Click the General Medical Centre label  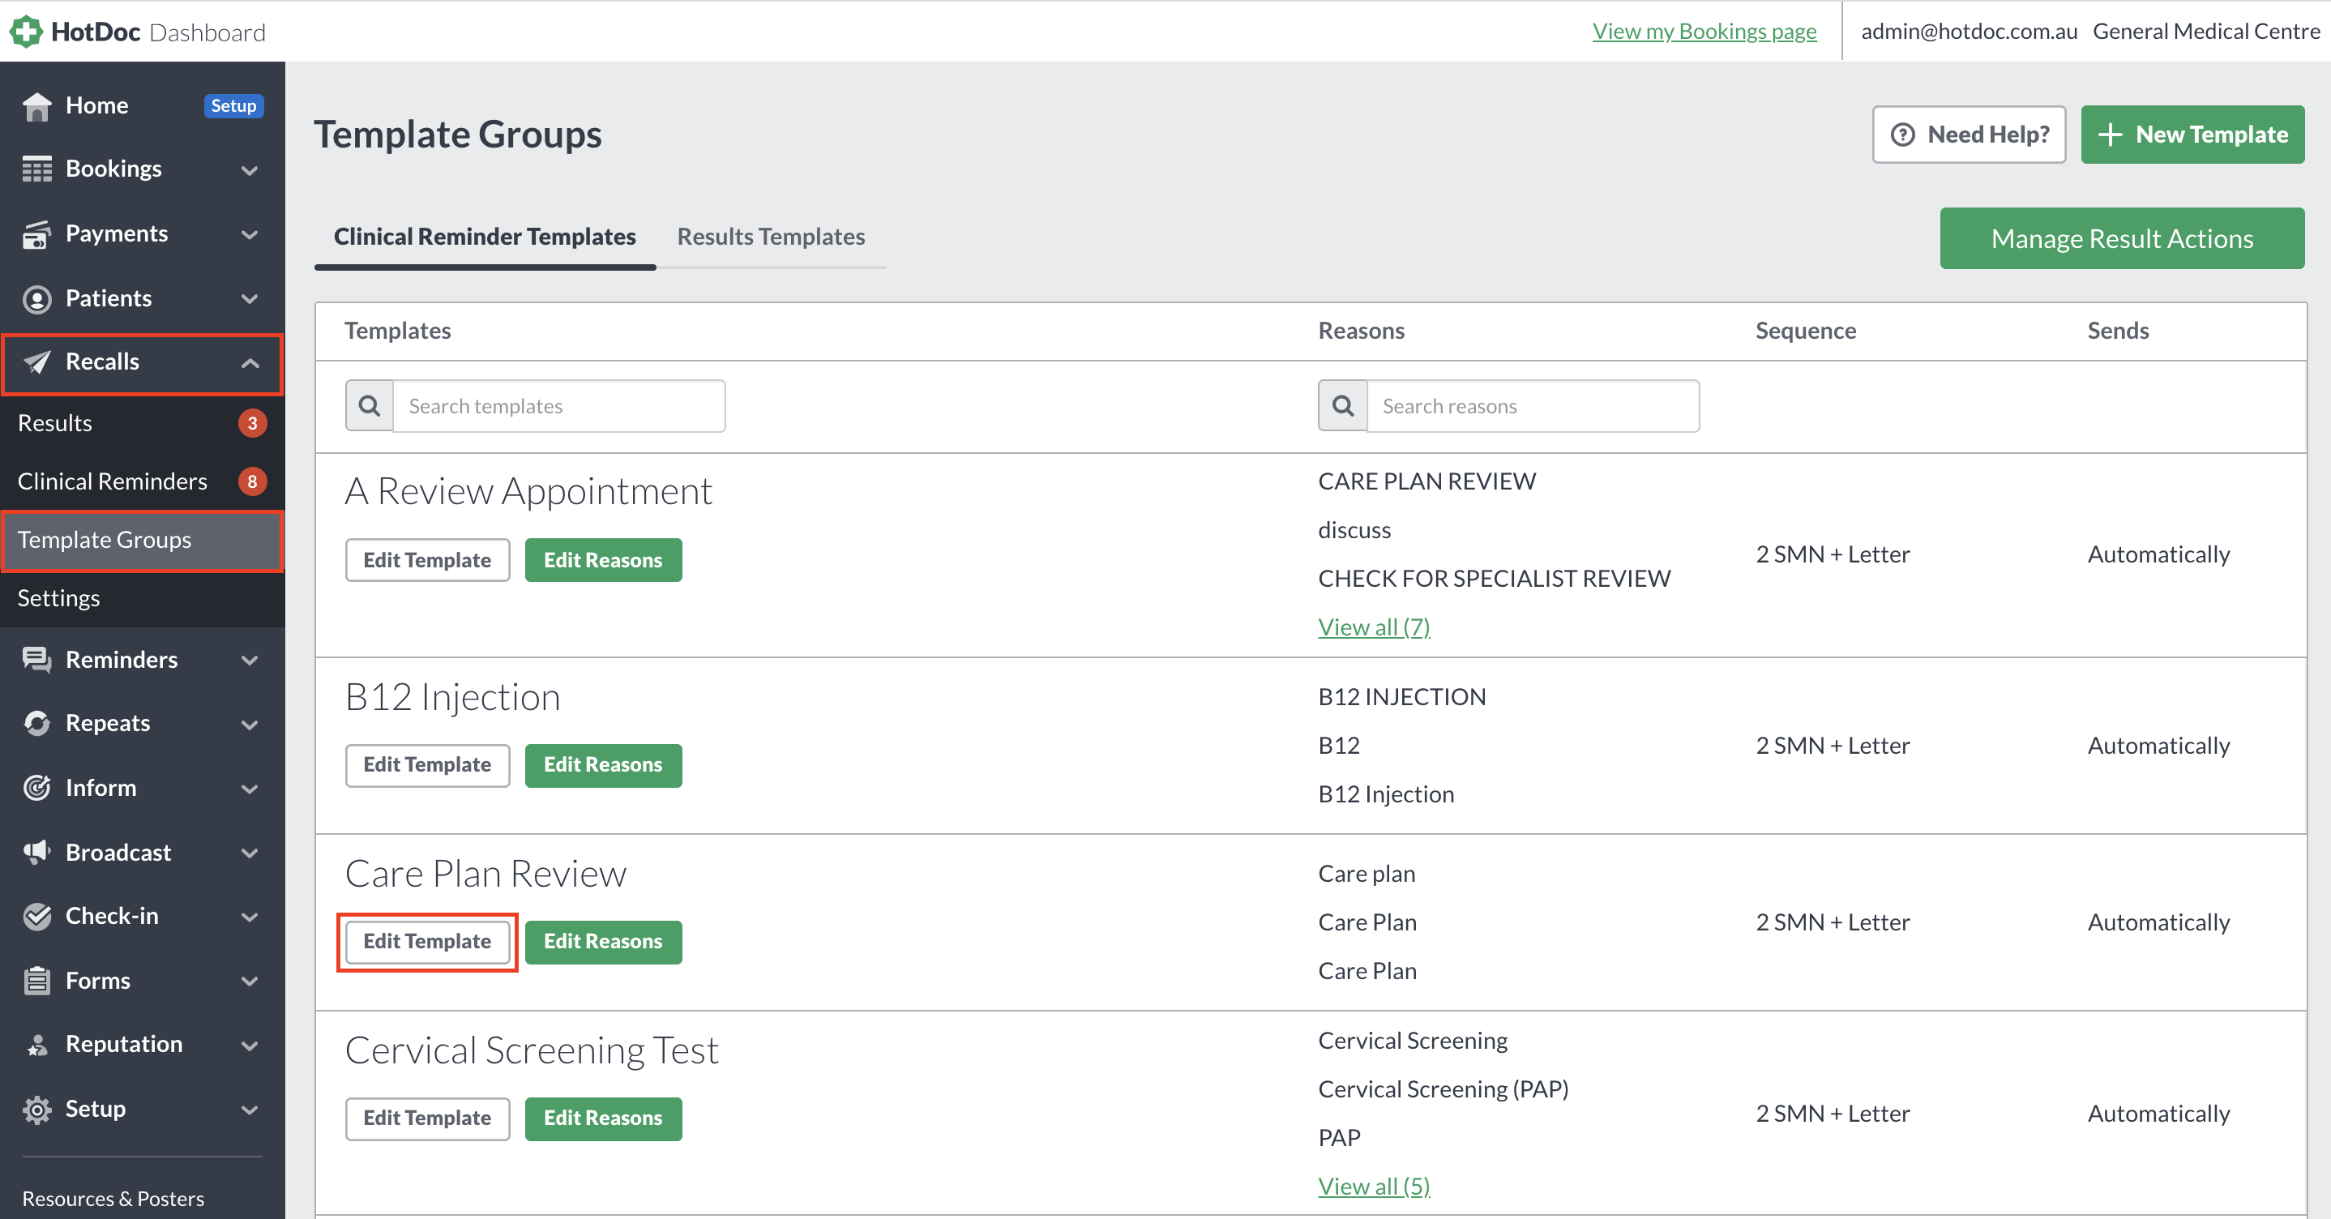tap(2206, 32)
